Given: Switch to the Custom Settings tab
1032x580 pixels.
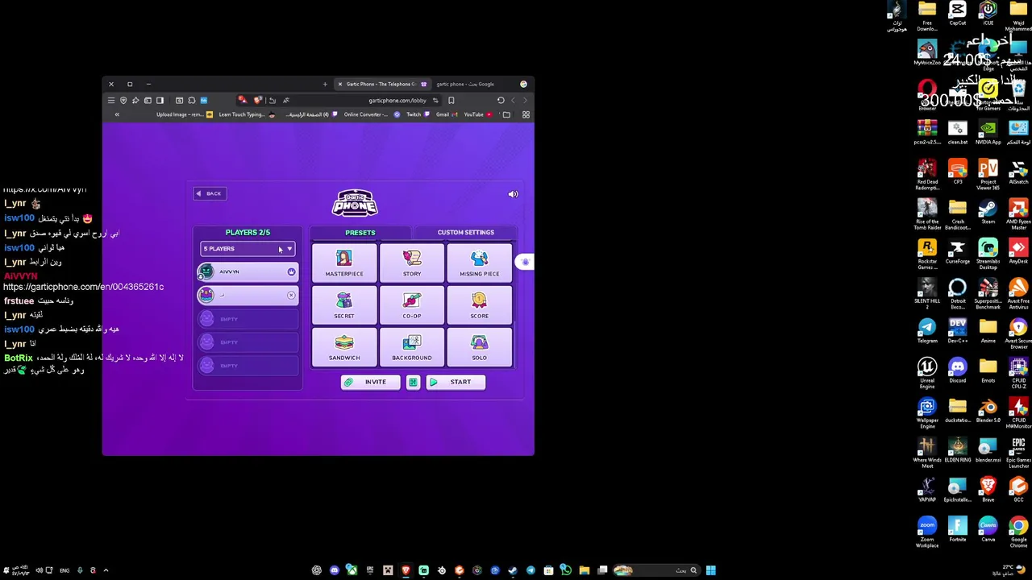Looking at the screenshot, I should pyautogui.click(x=466, y=232).
